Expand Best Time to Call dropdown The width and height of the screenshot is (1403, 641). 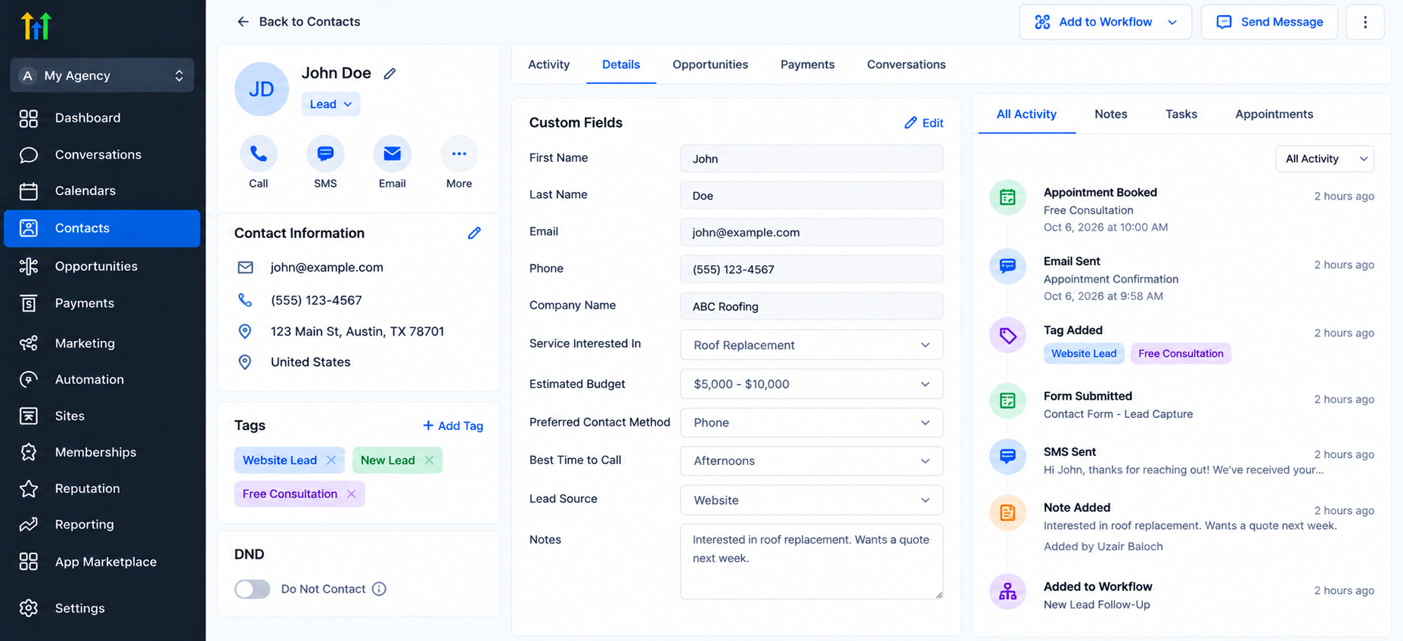[812, 461]
